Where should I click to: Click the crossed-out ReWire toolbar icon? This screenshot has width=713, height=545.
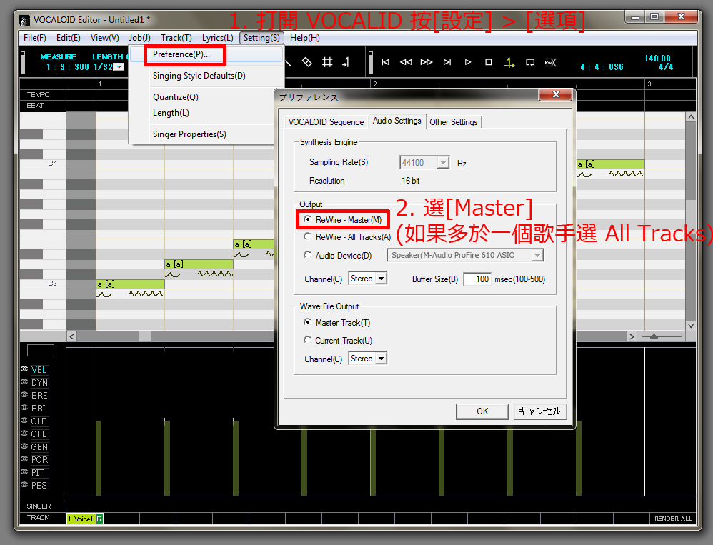coord(551,62)
